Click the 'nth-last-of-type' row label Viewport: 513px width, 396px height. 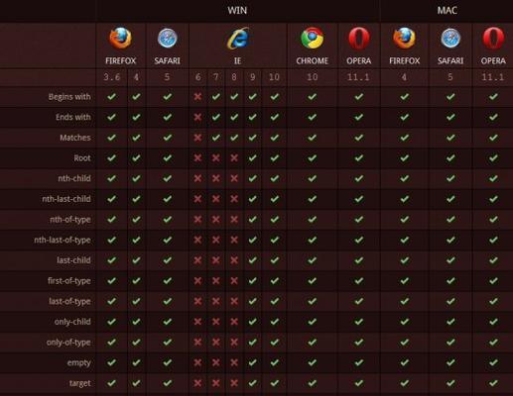[x=63, y=240]
